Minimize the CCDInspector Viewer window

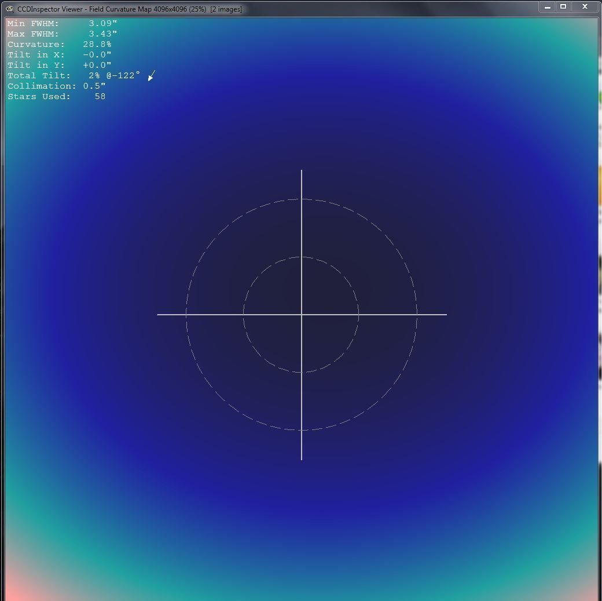[x=547, y=7]
